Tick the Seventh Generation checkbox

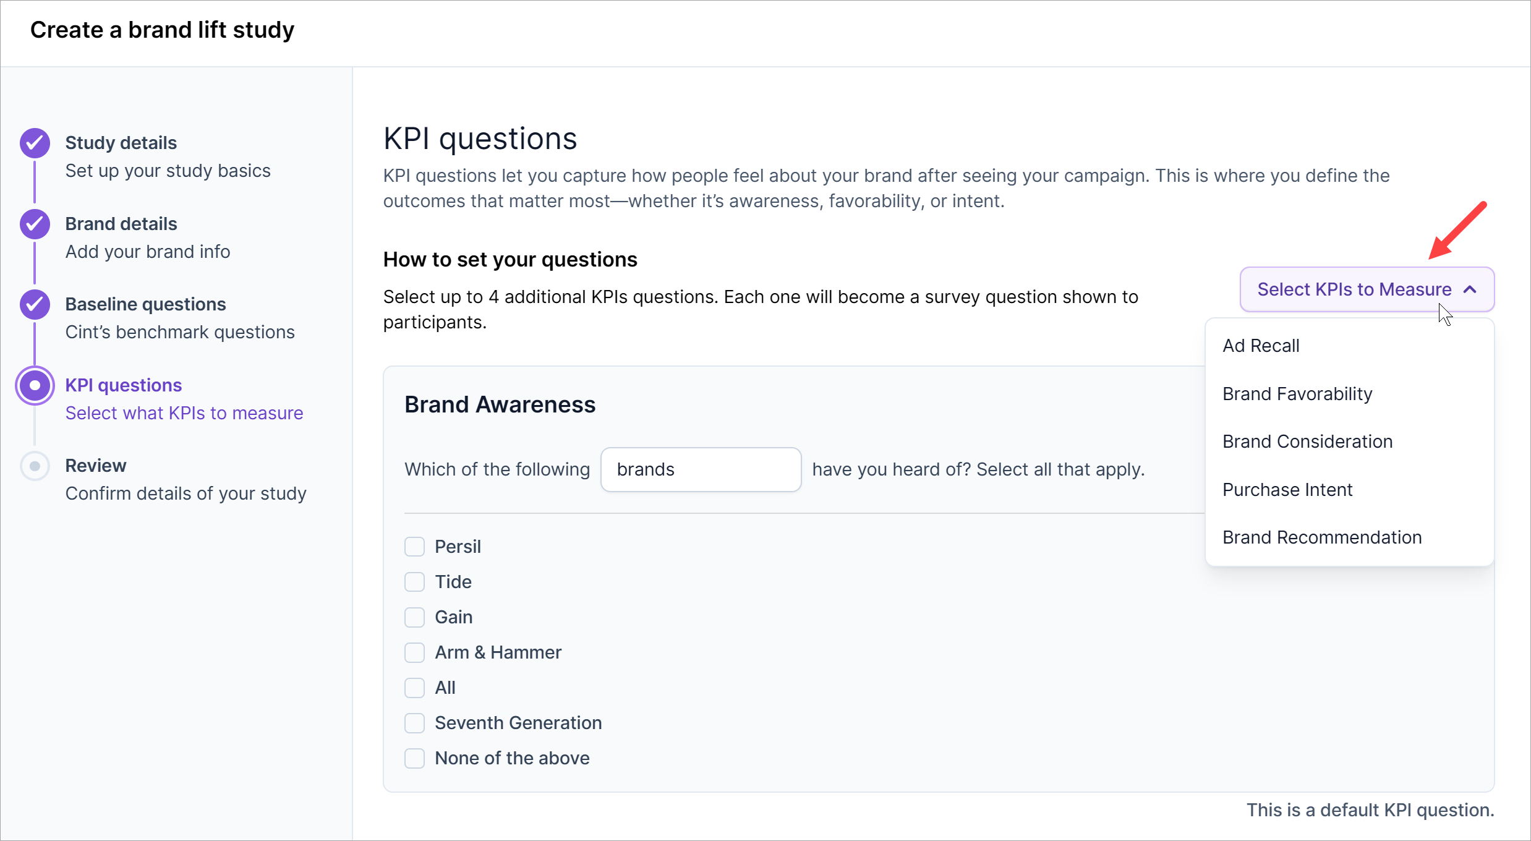(414, 723)
